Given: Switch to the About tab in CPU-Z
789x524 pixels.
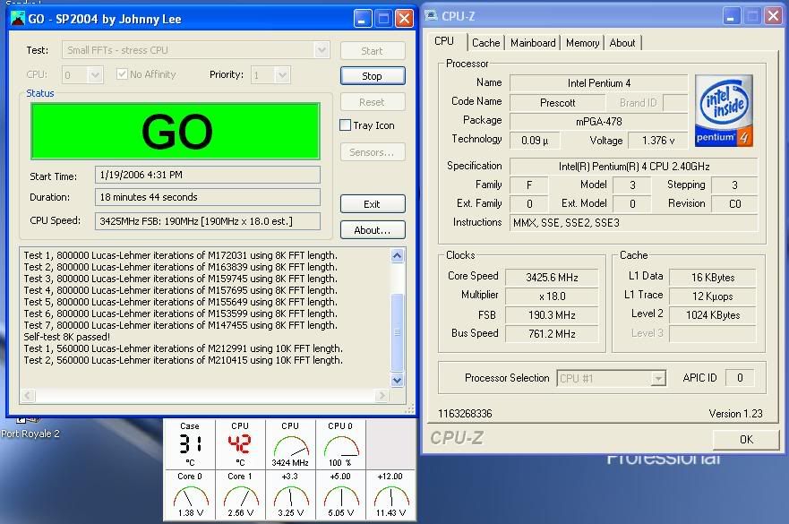Looking at the screenshot, I should (622, 43).
